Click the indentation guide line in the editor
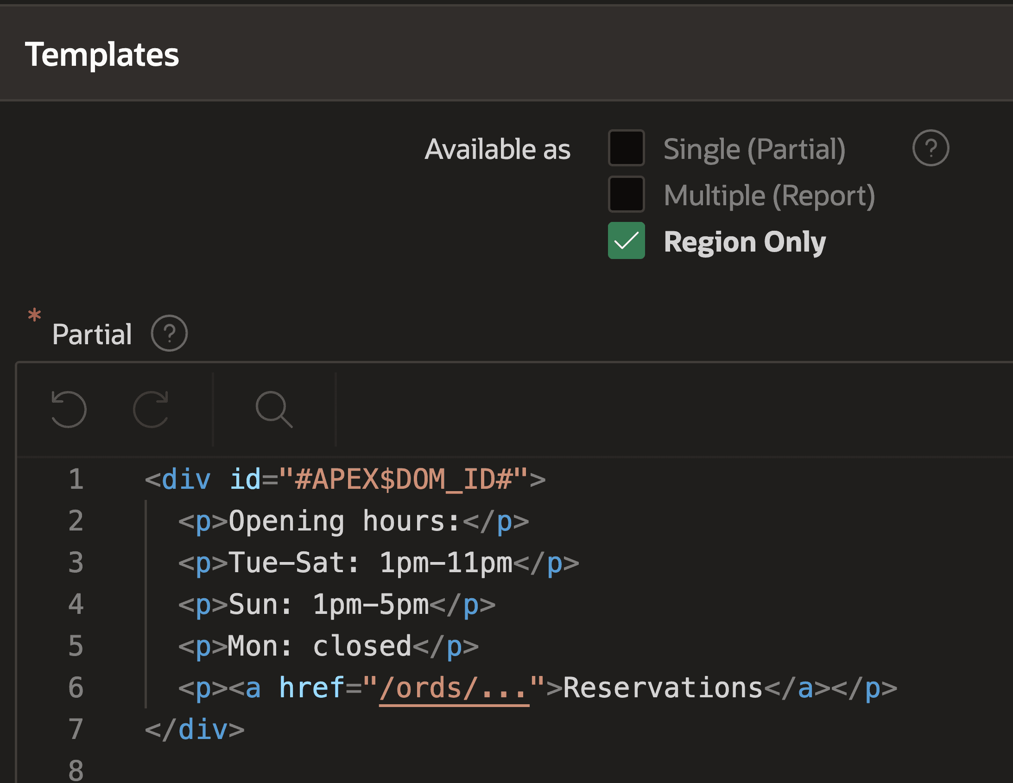The height and width of the screenshot is (783, 1013). 146,603
